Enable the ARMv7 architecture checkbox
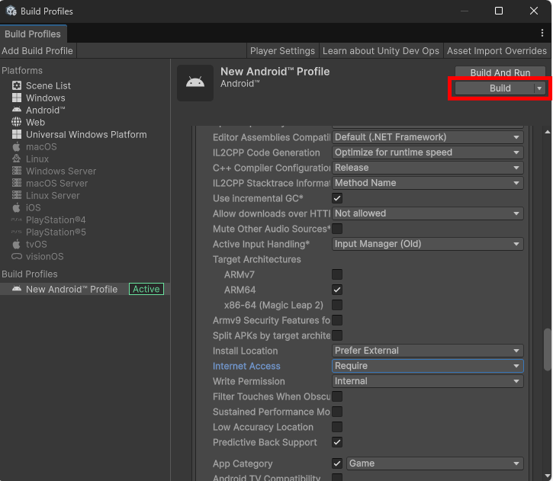This screenshot has width=553, height=481. (337, 274)
